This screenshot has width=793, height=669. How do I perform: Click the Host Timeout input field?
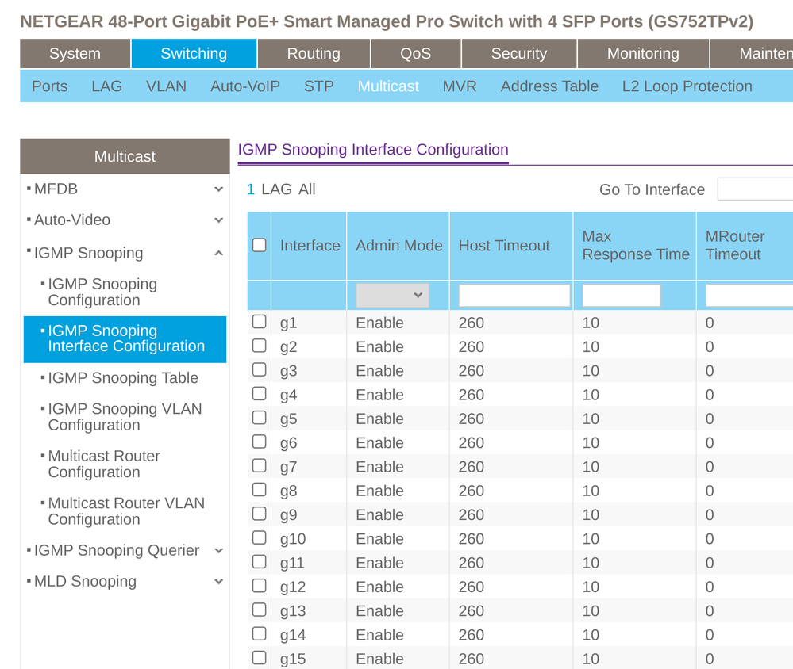[x=514, y=295]
